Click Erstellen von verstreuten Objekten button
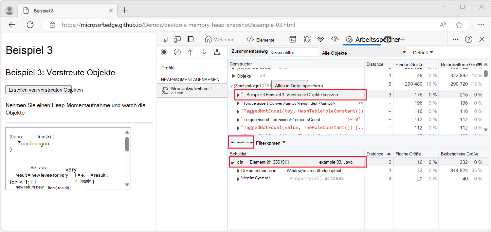Image resolution: width=491 pixels, height=232 pixels. click(x=39, y=90)
